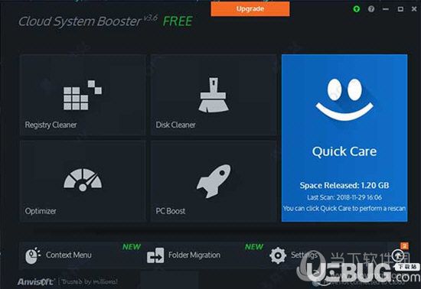Click the 'Trusted by millions' text
421x289 pixels.
pos(90,282)
